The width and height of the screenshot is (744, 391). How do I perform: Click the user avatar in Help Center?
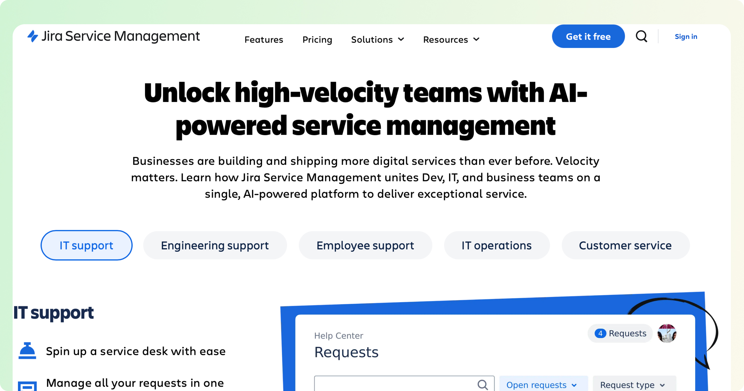coord(667,333)
